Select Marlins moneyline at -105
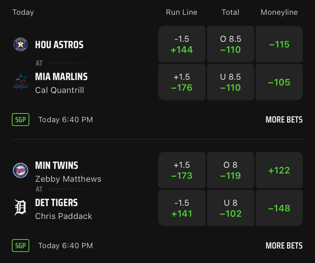 coord(279,82)
